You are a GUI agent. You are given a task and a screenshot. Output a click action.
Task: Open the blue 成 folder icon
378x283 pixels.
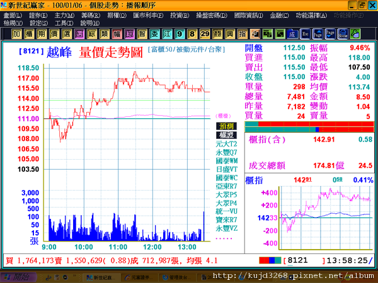coord(292,34)
